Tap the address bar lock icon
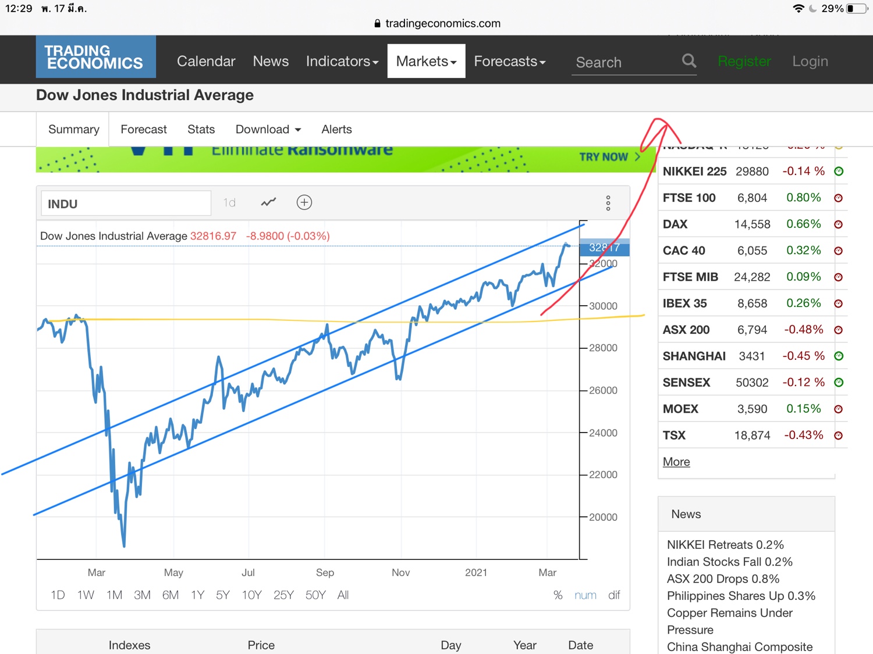 click(x=377, y=23)
